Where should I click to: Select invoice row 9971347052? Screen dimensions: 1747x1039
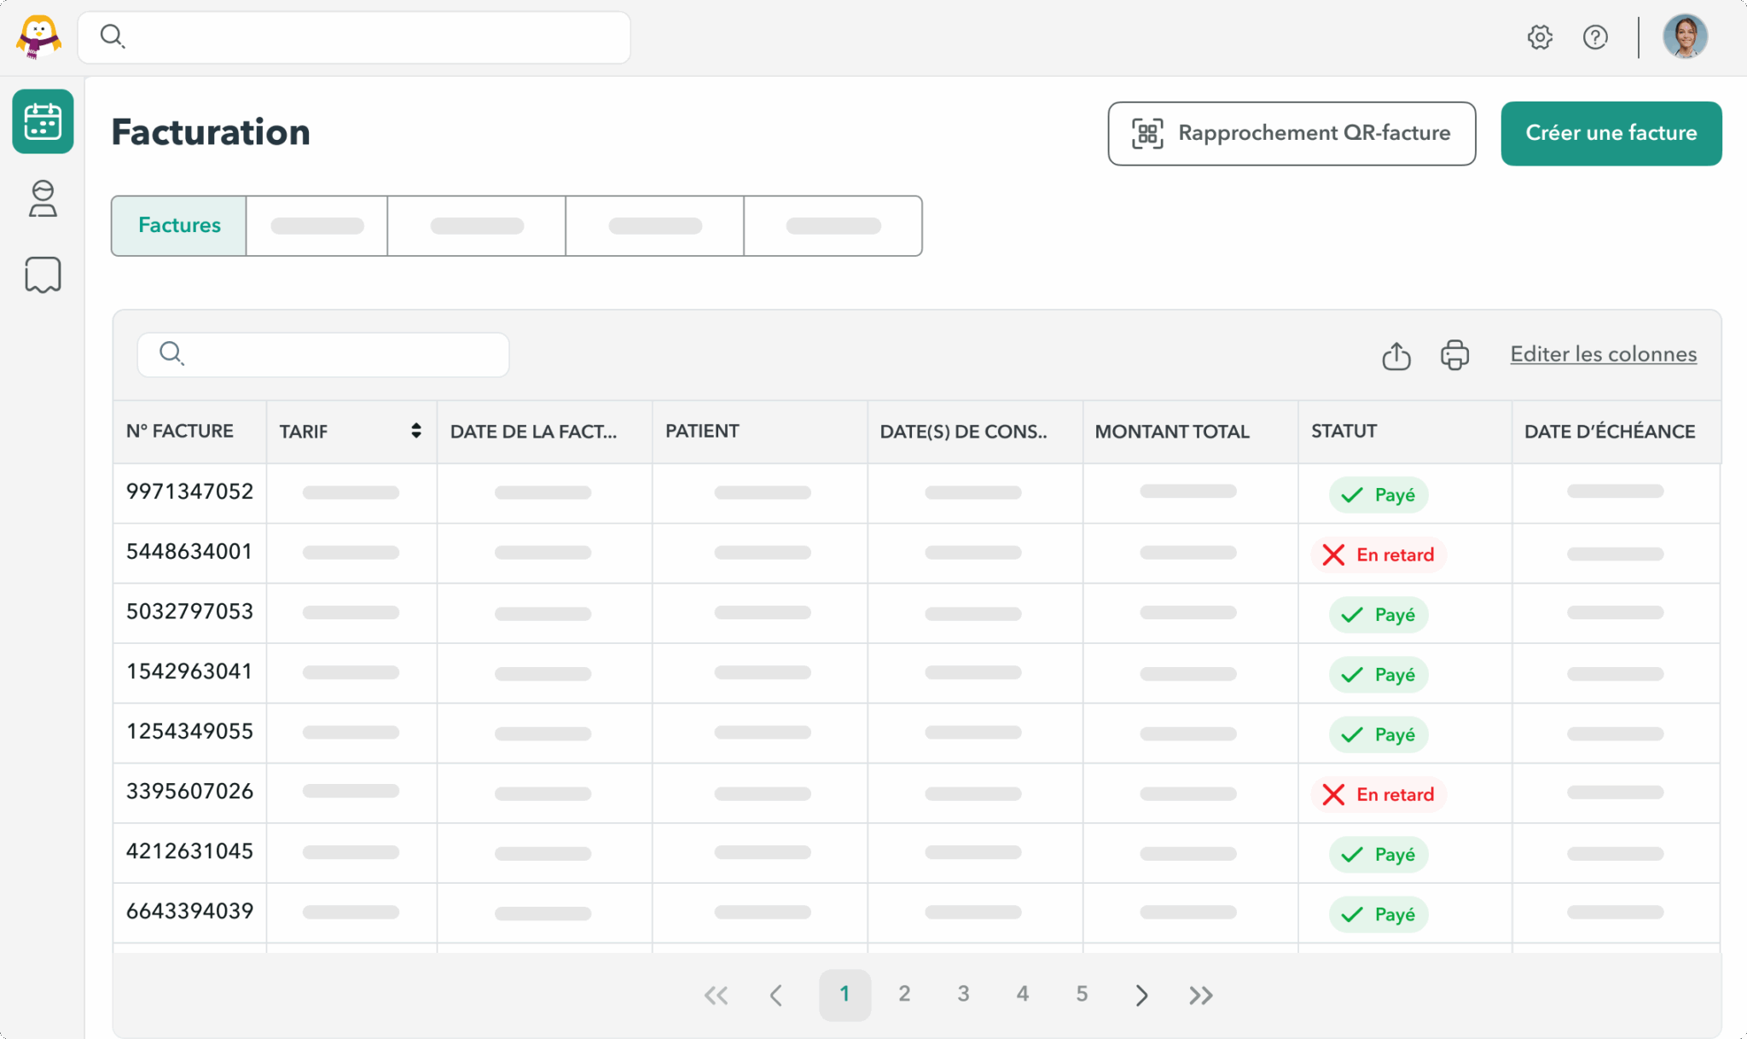pos(189,492)
